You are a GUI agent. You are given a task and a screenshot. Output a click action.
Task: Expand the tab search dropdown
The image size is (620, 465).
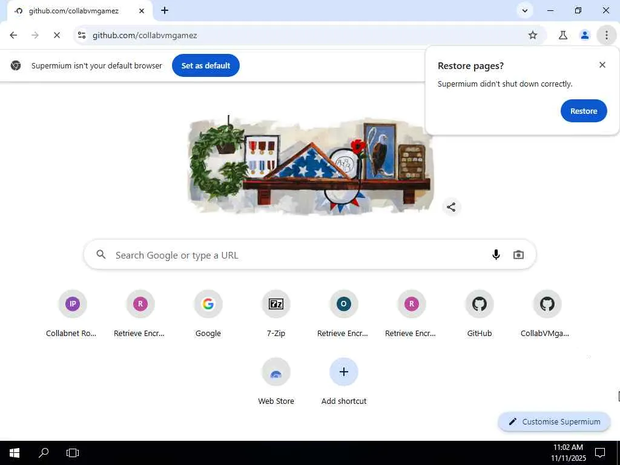point(525,11)
